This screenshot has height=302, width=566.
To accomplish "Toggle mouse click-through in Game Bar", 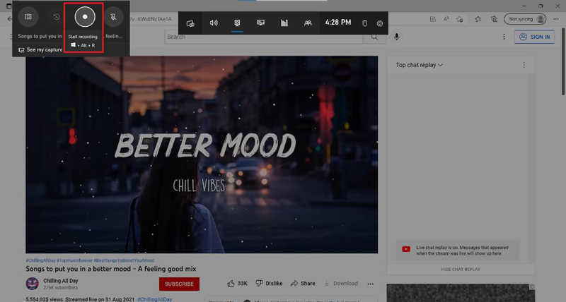I will (x=365, y=23).
